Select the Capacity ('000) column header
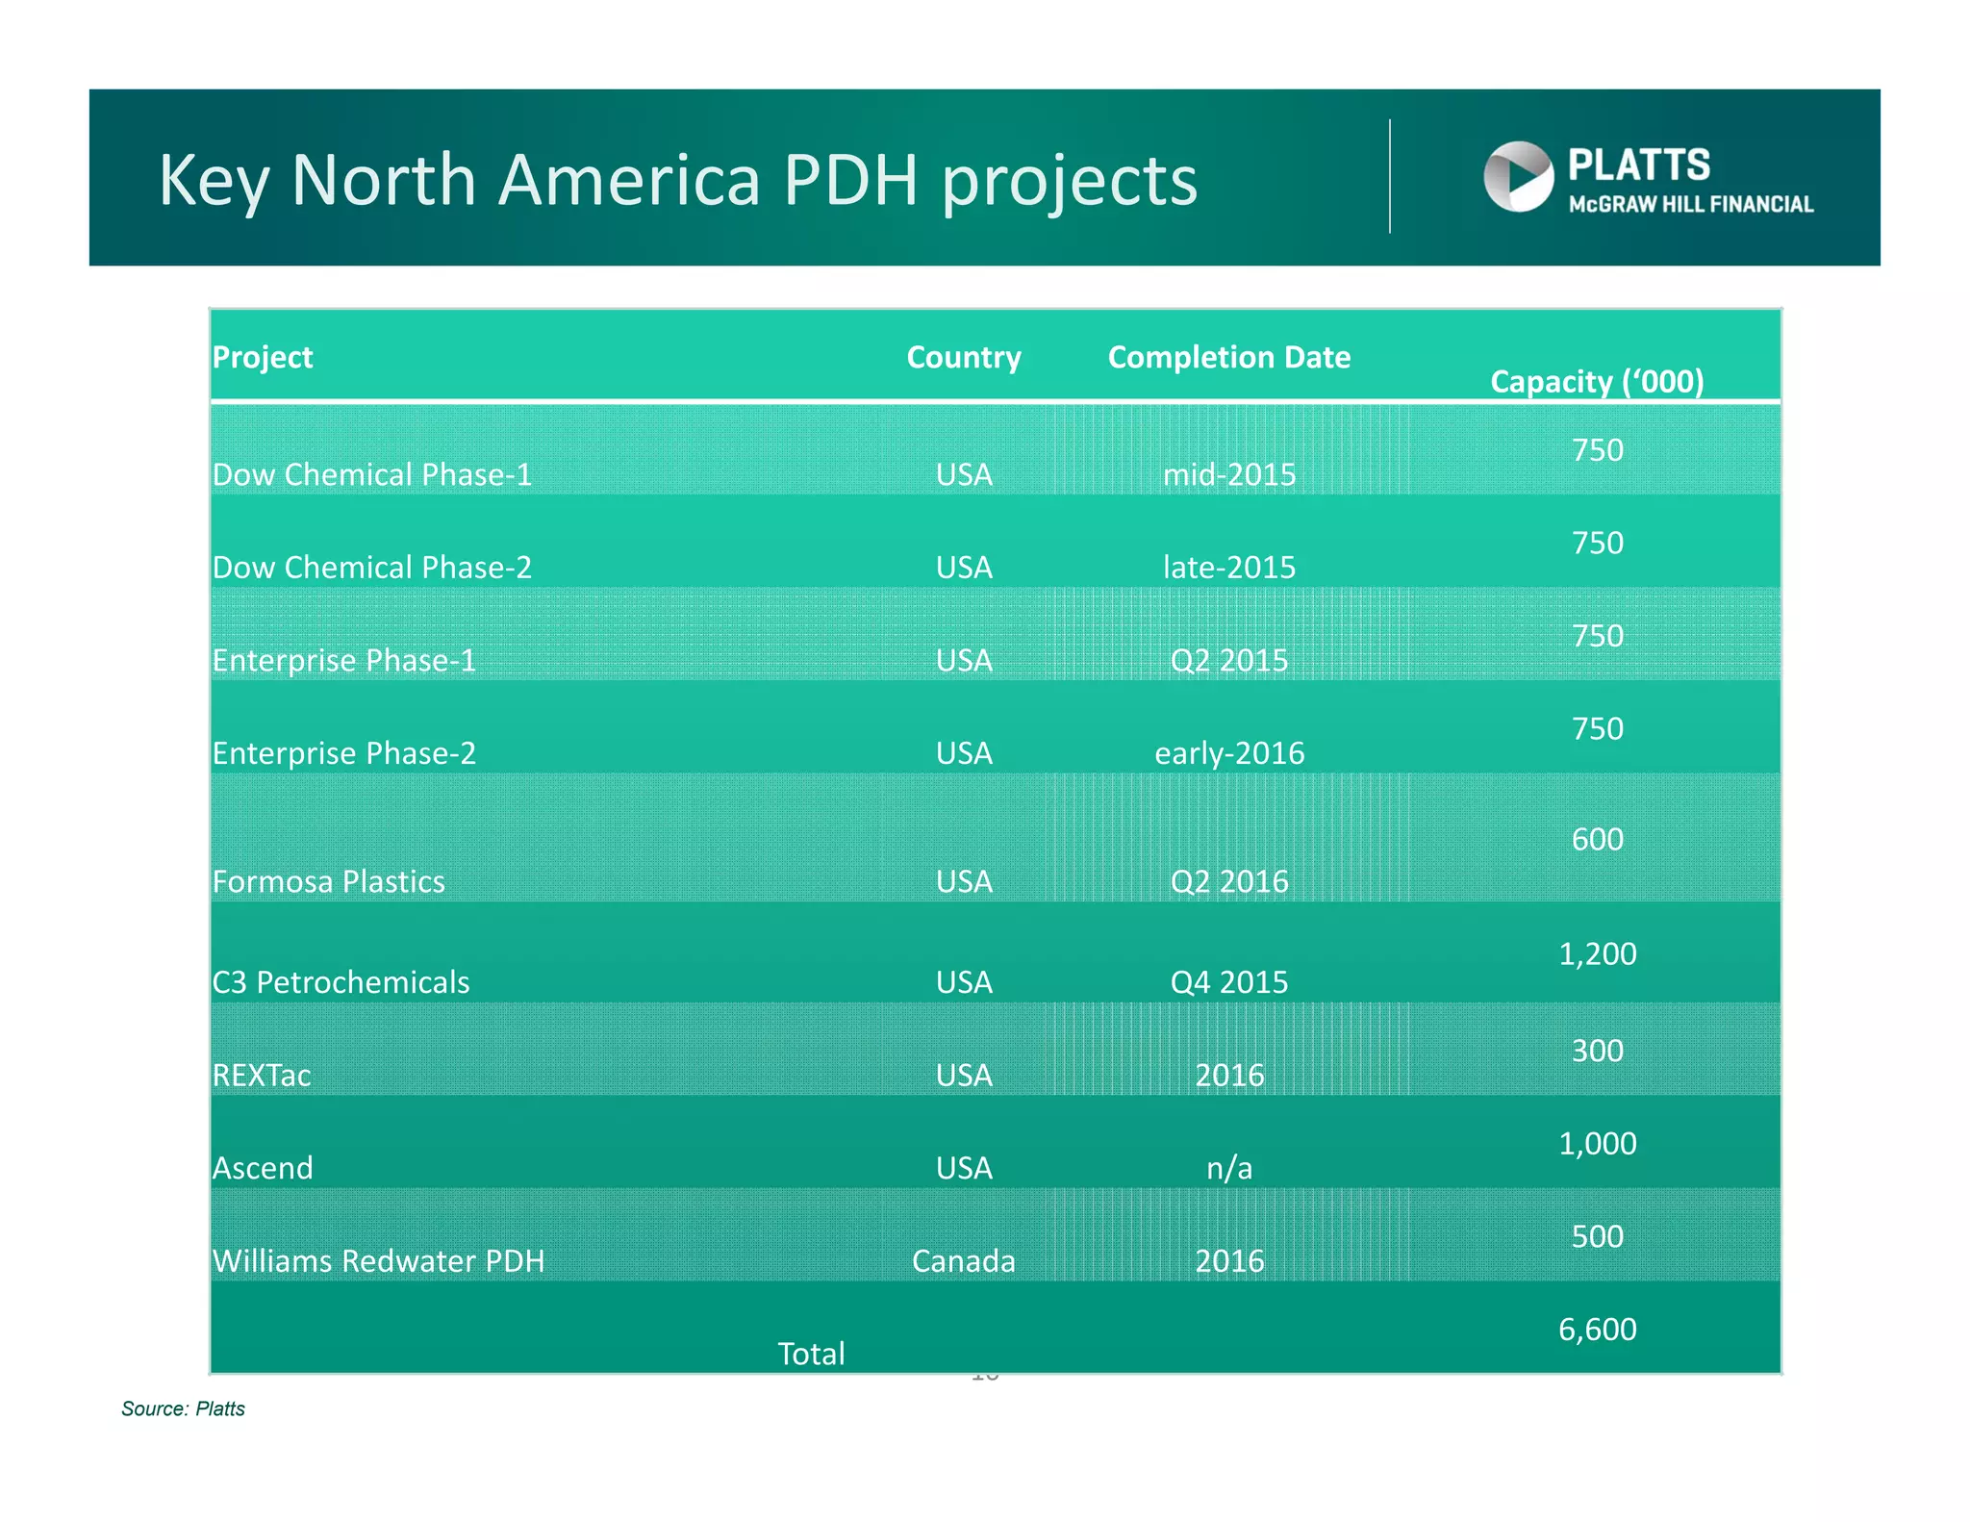The image size is (1970, 1522). click(x=1596, y=381)
